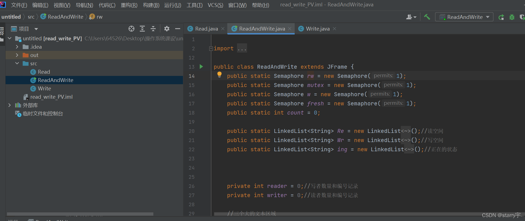
Task: Start debugging with the bug icon
Action: coord(512,17)
